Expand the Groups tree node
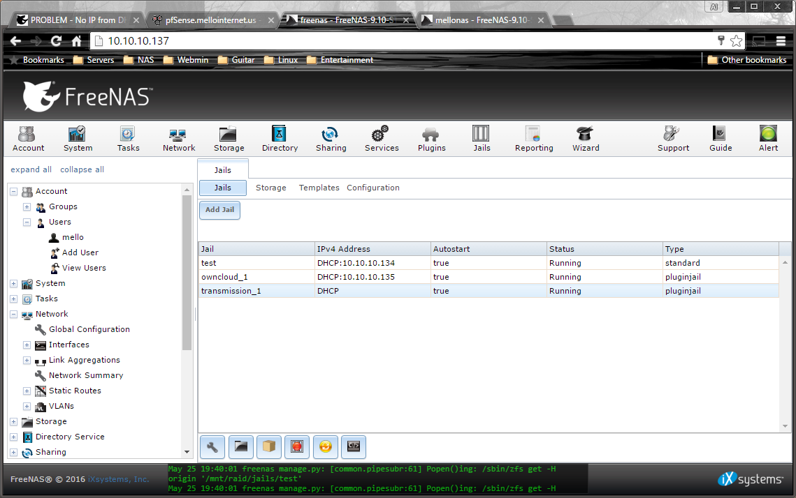 pyautogui.click(x=27, y=207)
